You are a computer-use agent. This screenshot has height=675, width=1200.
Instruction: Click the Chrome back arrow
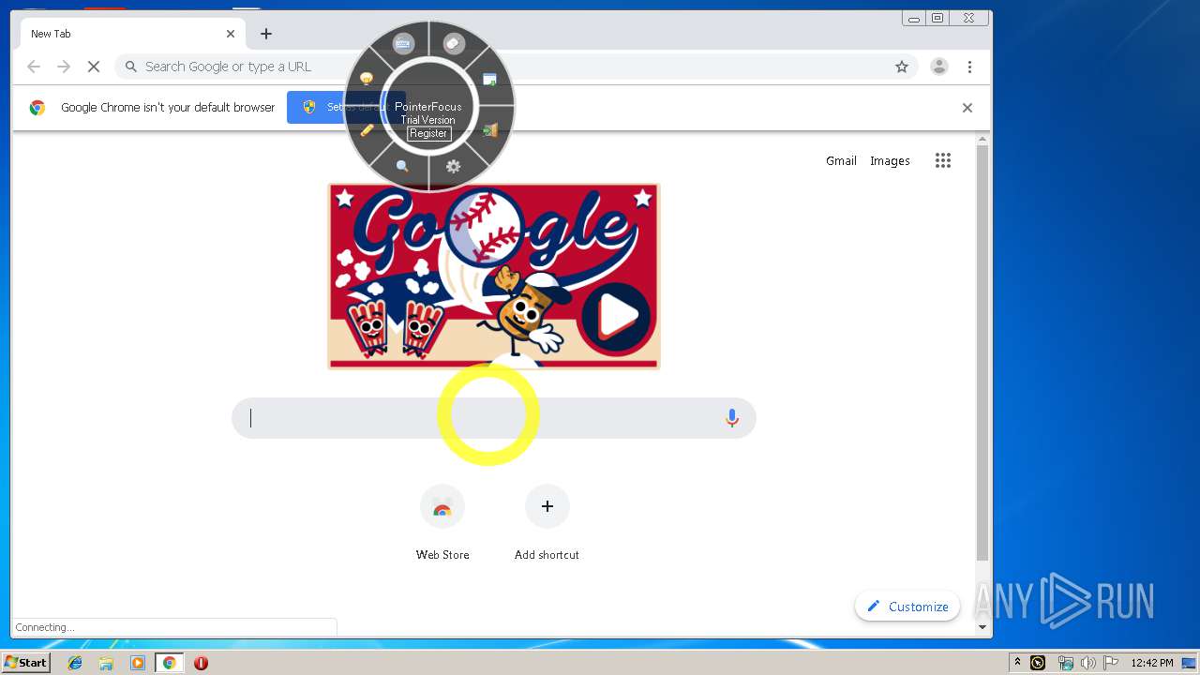(34, 67)
